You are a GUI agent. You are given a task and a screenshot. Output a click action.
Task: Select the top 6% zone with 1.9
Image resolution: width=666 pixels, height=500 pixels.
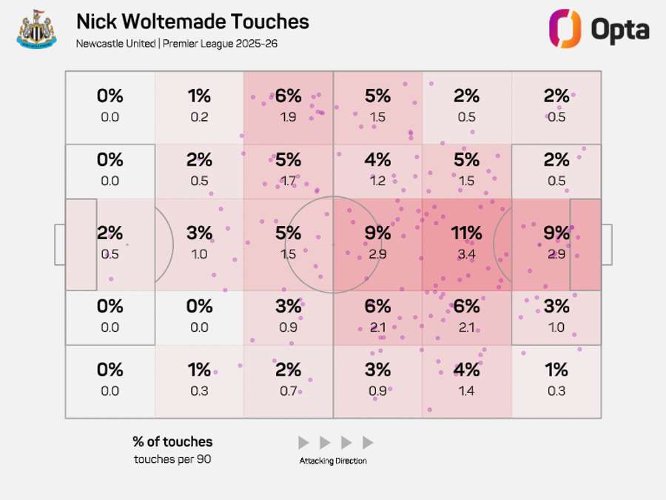pyautogui.click(x=288, y=106)
